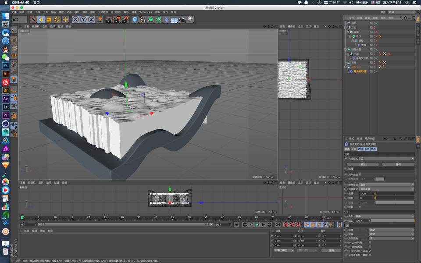Open 运动图形 menu
Screen dimensions: 421x263
[x=116, y=12]
